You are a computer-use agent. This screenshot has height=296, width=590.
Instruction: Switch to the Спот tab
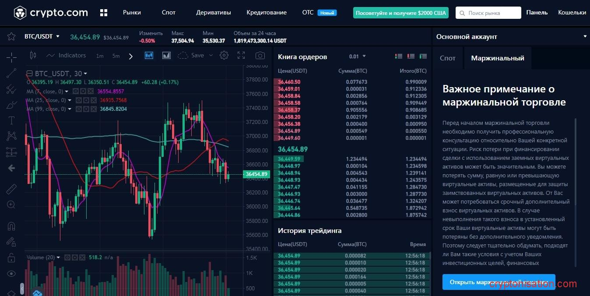(x=447, y=58)
